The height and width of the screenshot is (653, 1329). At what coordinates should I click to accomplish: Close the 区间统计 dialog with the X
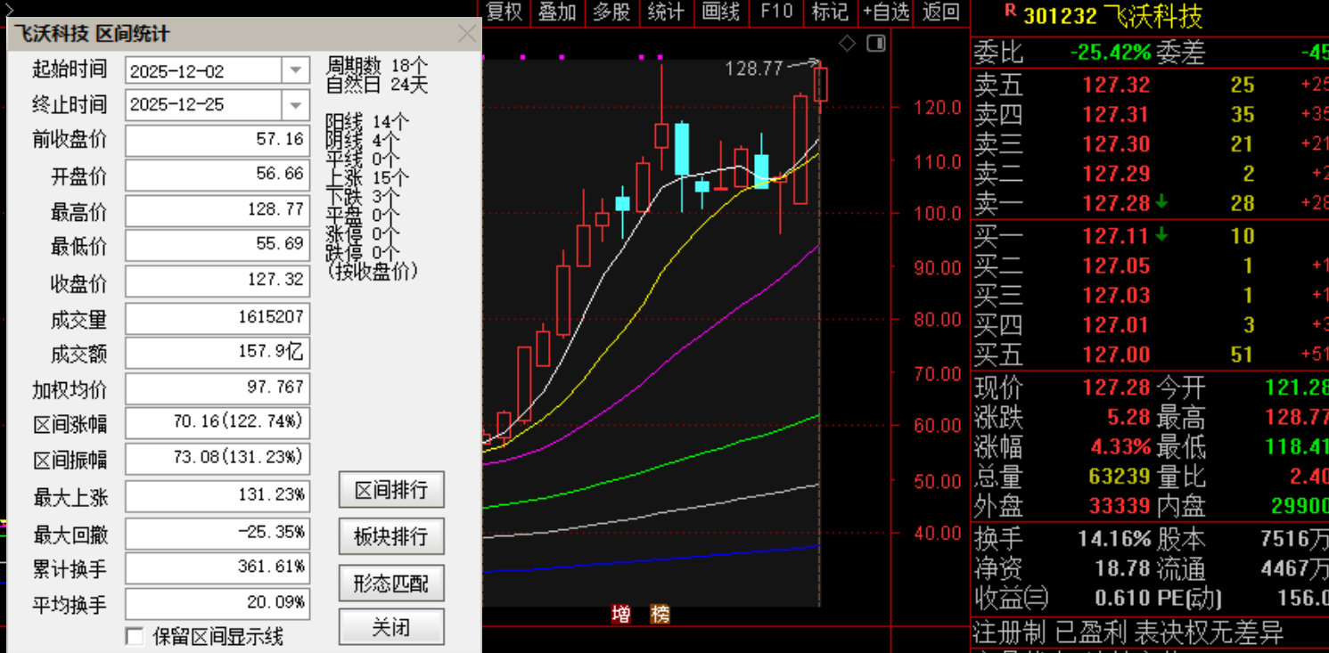click(467, 34)
